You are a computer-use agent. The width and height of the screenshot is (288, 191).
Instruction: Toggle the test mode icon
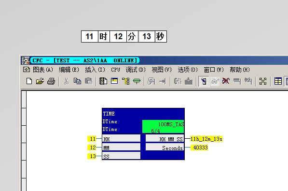click(204, 81)
